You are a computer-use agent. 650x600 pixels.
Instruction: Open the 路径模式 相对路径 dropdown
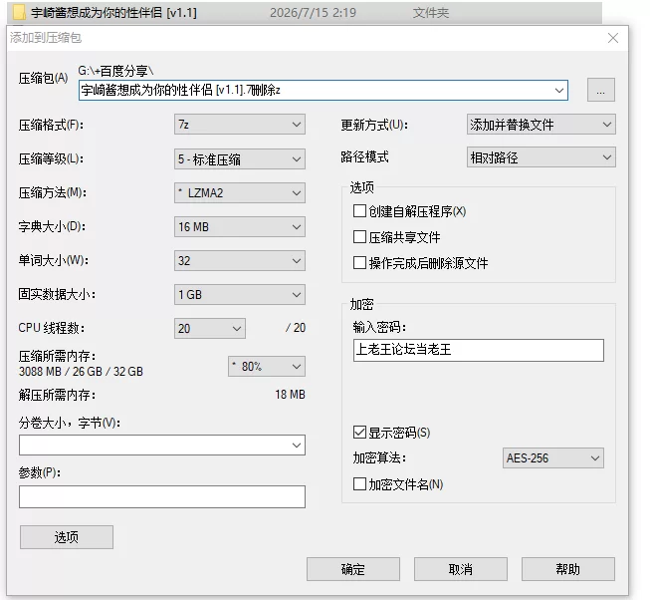(x=541, y=157)
